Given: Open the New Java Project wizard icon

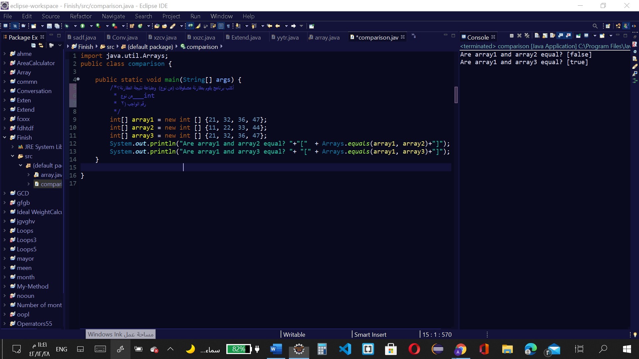Looking at the screenshot, I should [34, 26].
